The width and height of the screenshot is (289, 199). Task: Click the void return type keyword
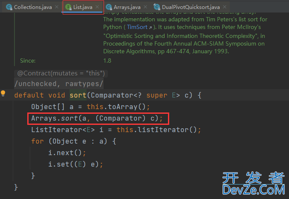(x=57, y=95)
